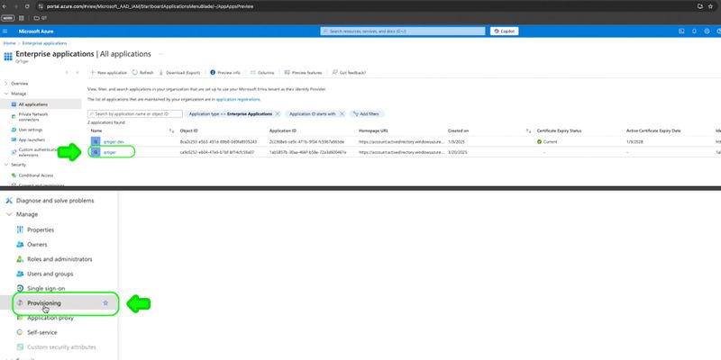Collapse the upper Manage section in sidebar
The image size is (721, 360).
[6, 94]
